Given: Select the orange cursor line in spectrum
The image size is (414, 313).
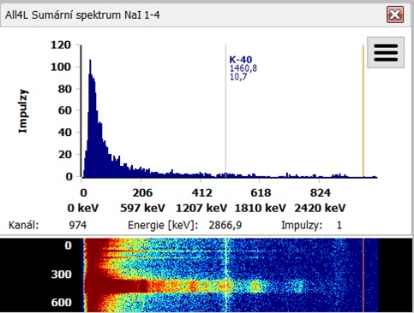Looking at the screenshot, I should (363, 111).
